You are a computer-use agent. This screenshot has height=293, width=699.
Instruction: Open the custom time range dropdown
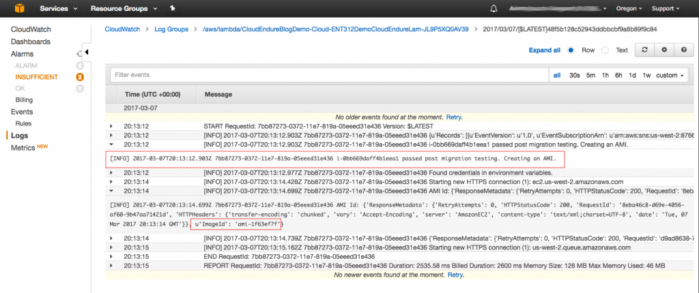click(x=670, y=75)
